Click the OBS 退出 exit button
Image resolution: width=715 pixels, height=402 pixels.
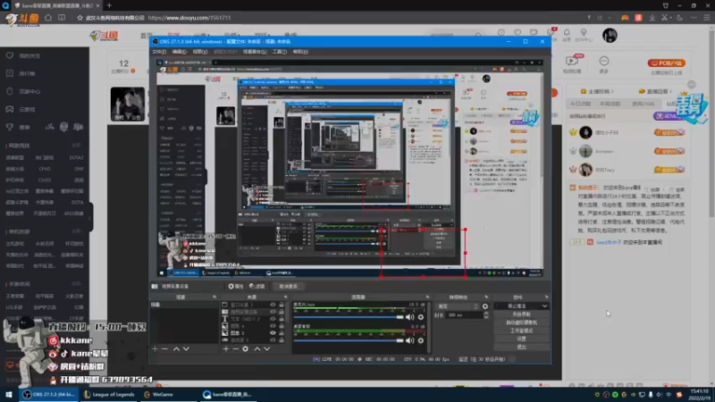521,347
